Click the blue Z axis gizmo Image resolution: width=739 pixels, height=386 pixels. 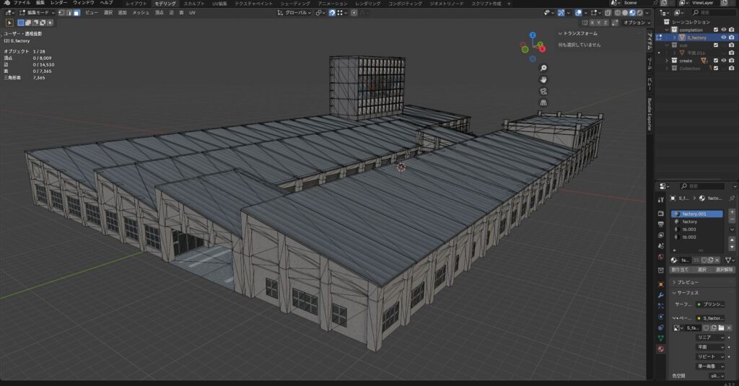click(533, 35)
